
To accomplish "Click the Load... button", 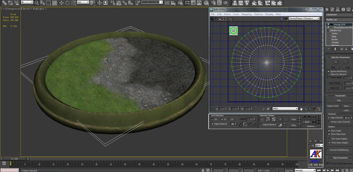I will click(347, 110).
